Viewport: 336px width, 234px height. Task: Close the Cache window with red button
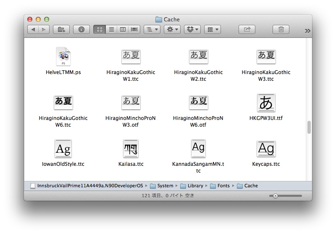(x=30, y=19)
